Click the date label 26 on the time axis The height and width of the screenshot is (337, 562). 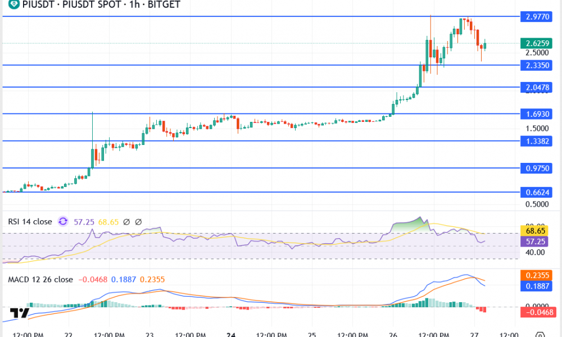coord(393,335)
